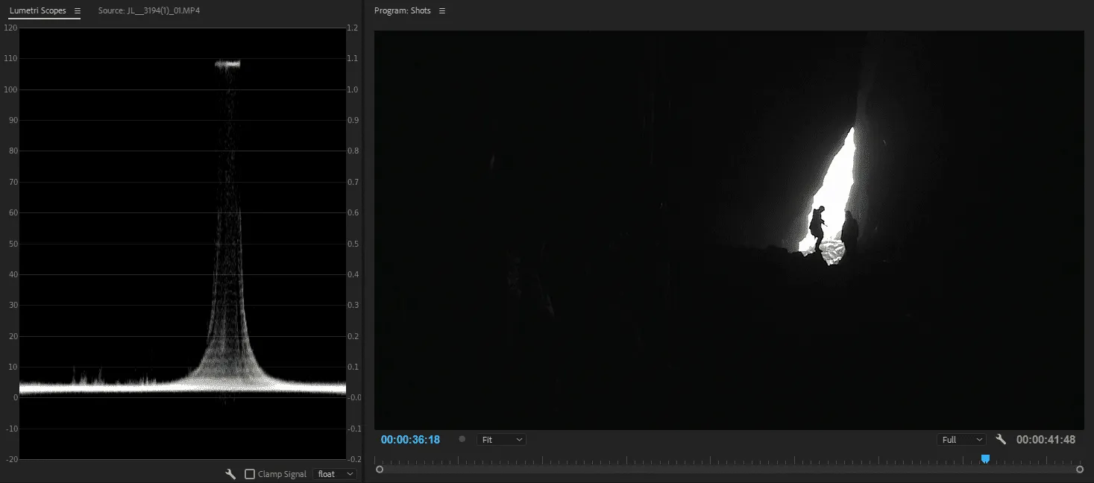Click the zoom scroll bar under the time ruler
This screenshot has height=483, width=1094.
[729, 470]
